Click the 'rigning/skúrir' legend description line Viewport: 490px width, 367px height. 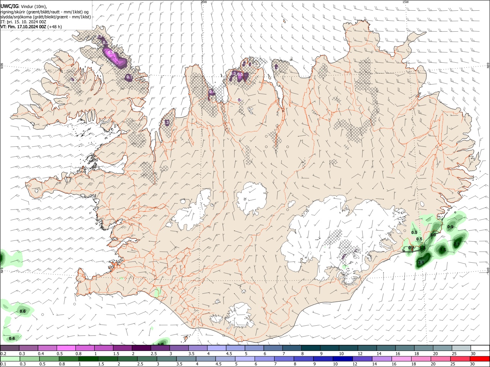point(45,12)
